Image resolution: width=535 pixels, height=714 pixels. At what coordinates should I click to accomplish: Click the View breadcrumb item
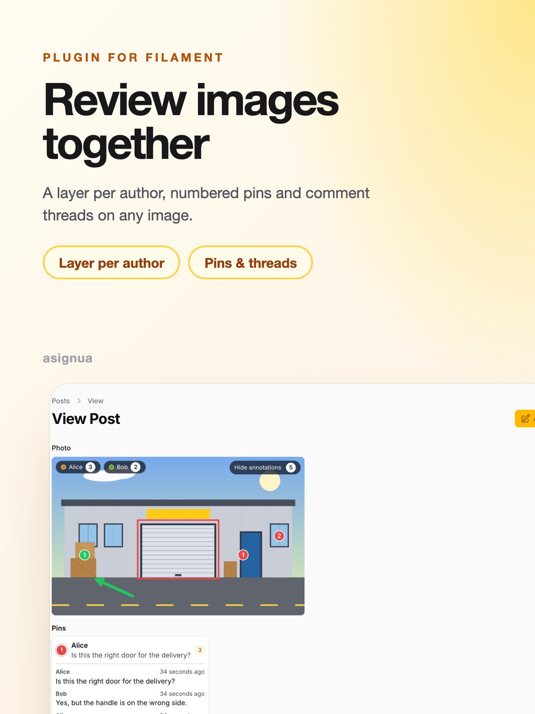(x=95, y=401)
